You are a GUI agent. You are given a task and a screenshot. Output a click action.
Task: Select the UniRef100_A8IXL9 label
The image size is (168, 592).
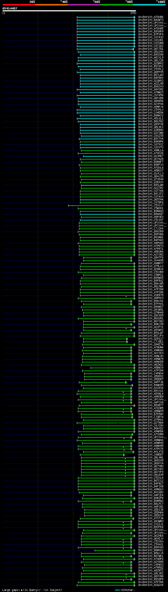coord(151,58)
